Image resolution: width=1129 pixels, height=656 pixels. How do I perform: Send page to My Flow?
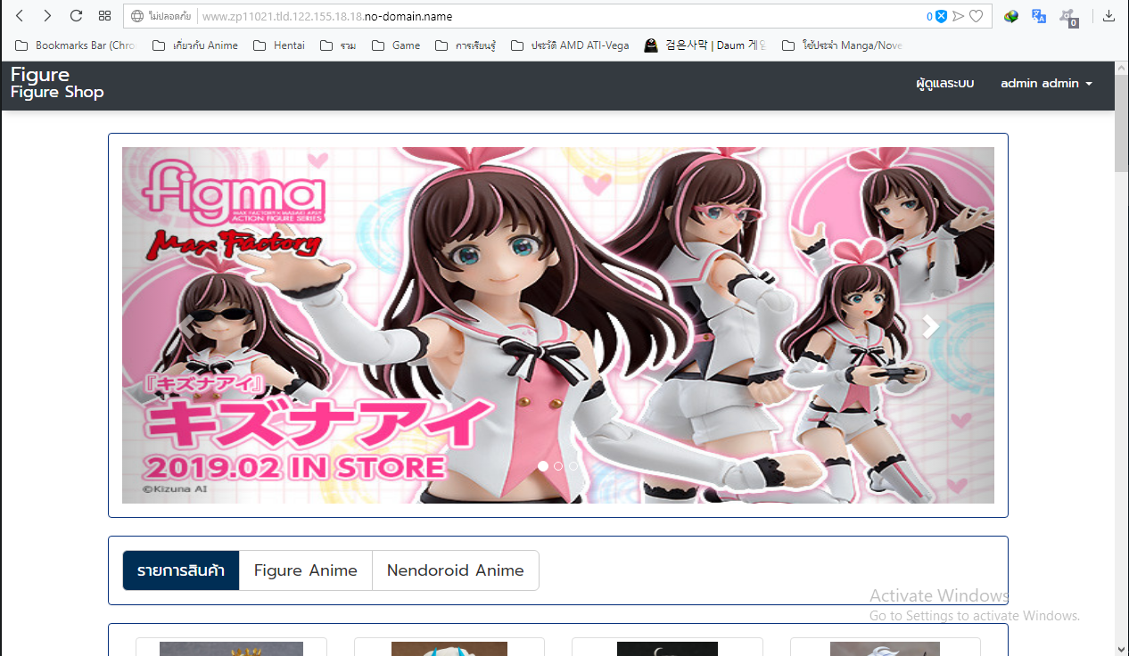(959, 16)
